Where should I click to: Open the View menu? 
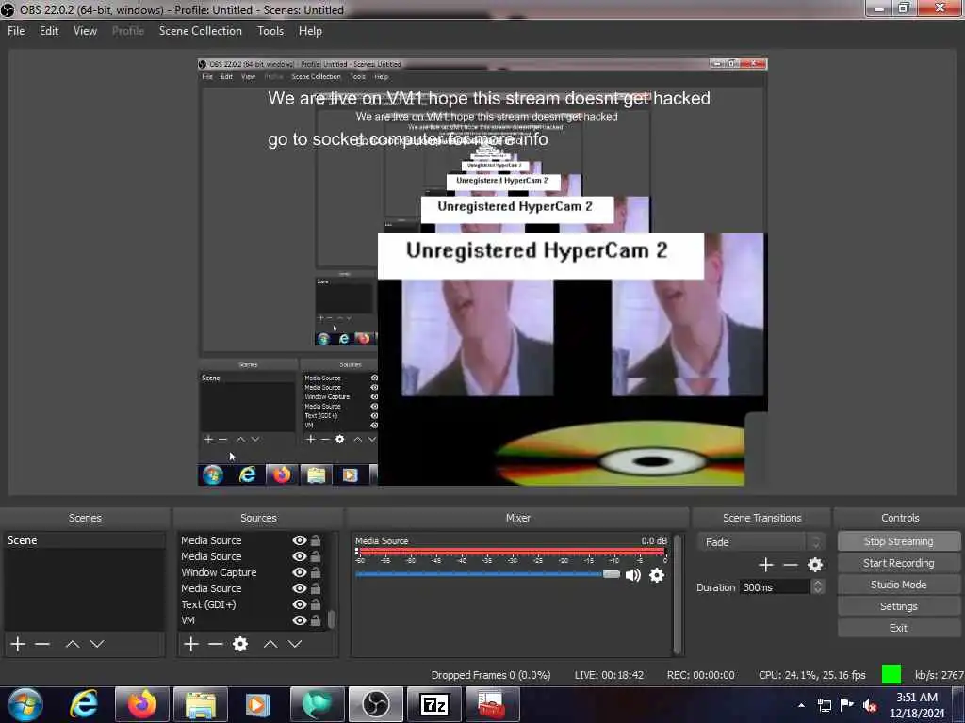pyautogui.click(x=85, y=31)
